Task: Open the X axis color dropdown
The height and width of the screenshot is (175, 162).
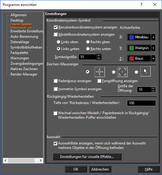Action: (153, 37)
